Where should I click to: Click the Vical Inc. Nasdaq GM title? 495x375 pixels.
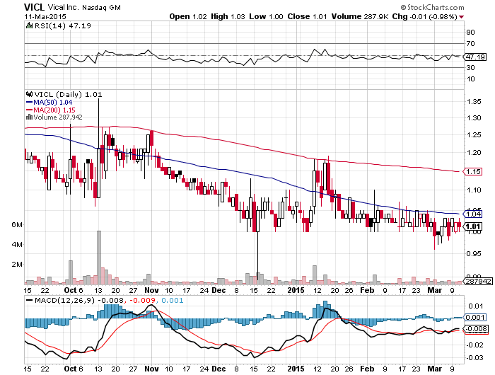(x=84, y=7)
